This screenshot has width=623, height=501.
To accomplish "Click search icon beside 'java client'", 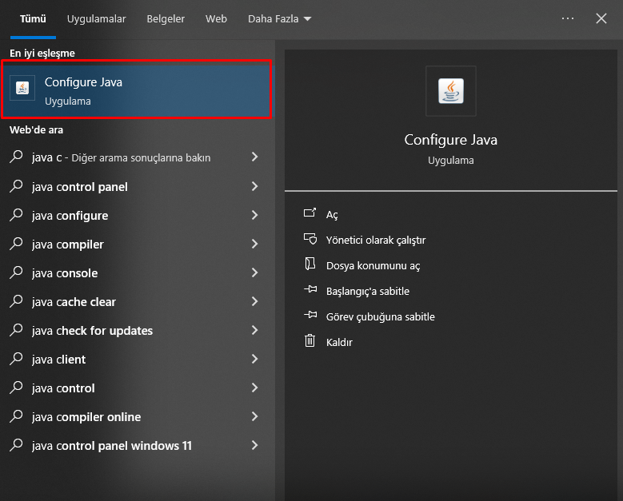I will pyautogui.click(x=16, y=359).
